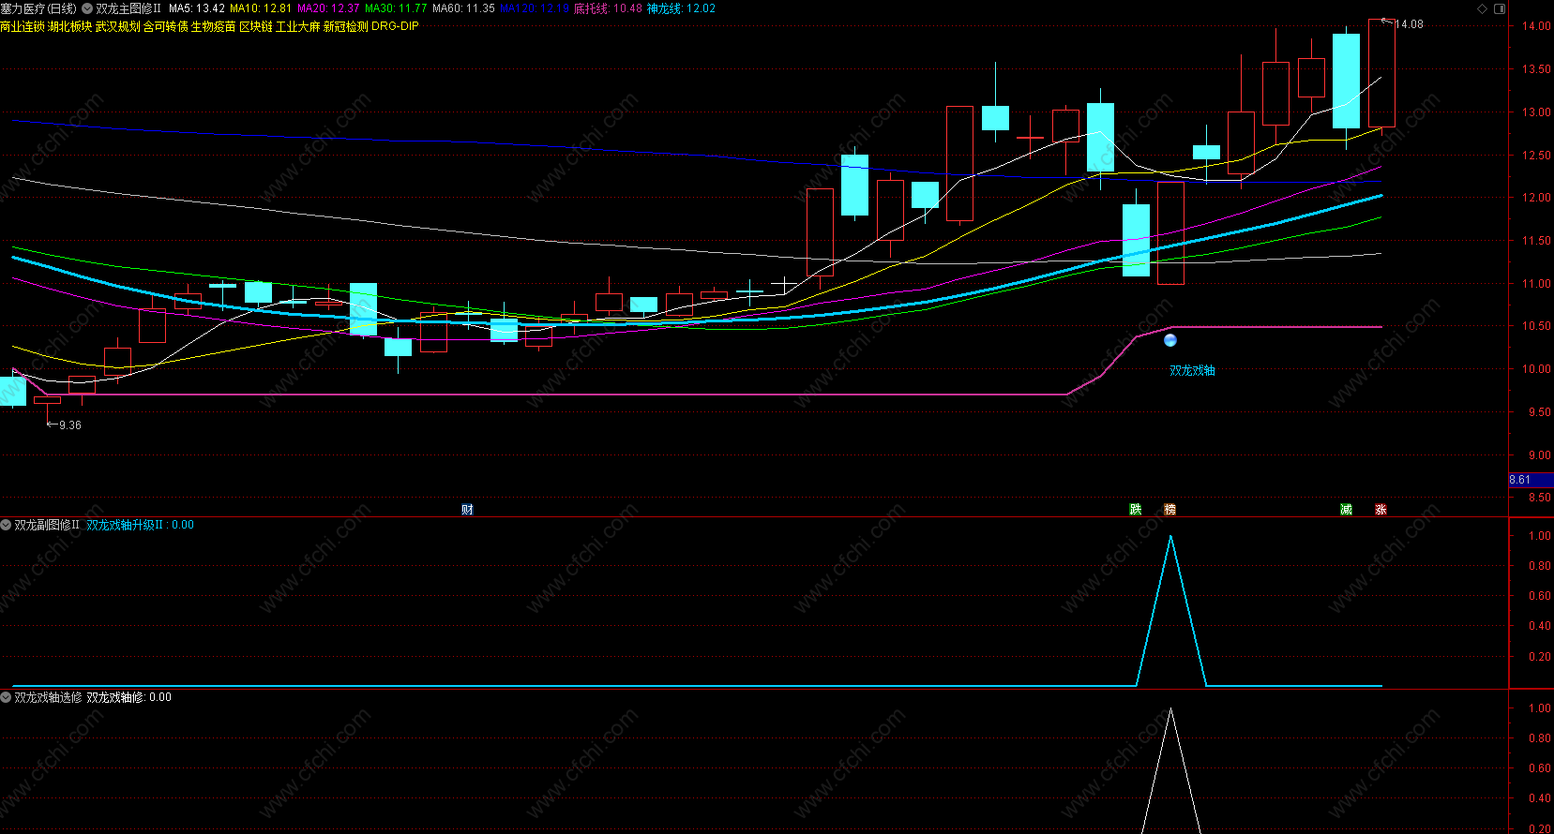Click the green 跌 marker icon
The width and height of the screenshot is (1554, 834).
(x=1136, y=509)
